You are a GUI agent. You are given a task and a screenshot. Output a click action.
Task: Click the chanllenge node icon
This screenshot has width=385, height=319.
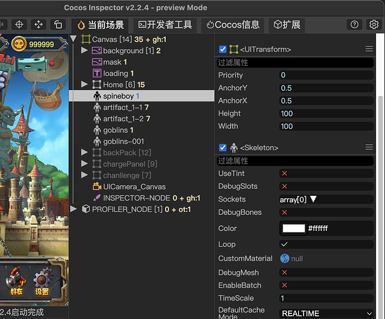tap(97, 175)
